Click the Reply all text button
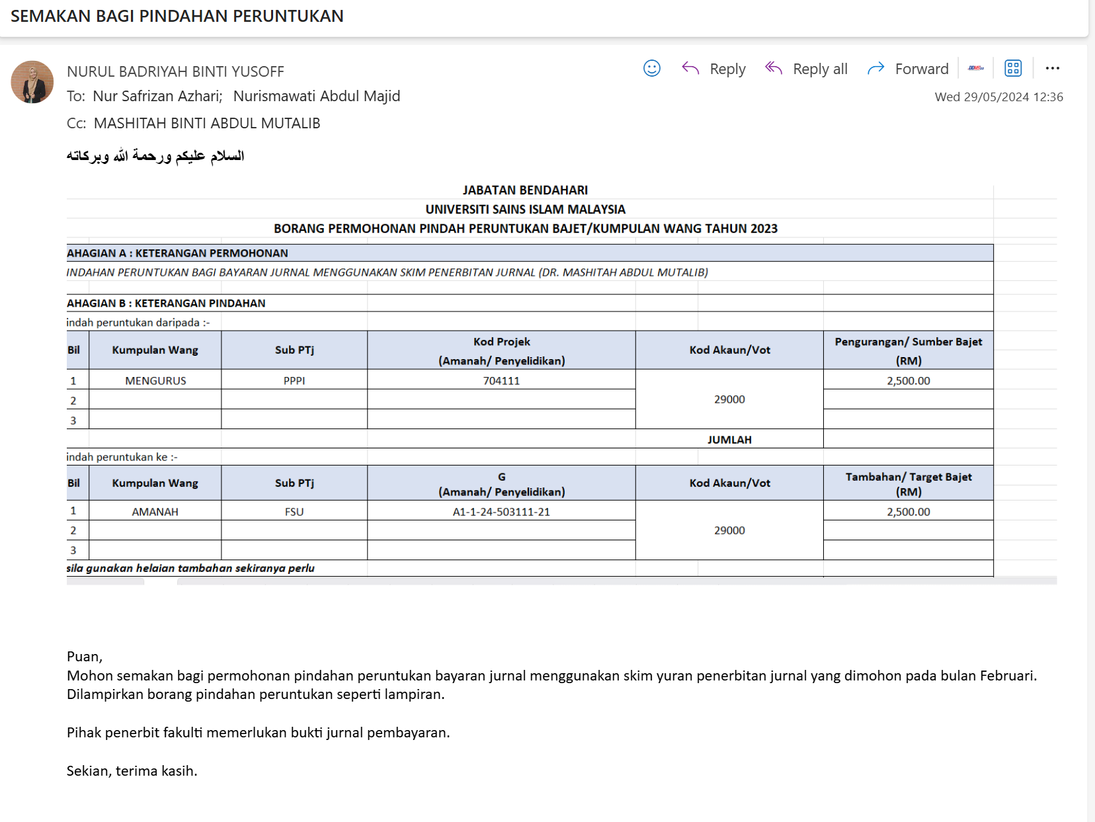1095x822 pixels. pos(820,69)
